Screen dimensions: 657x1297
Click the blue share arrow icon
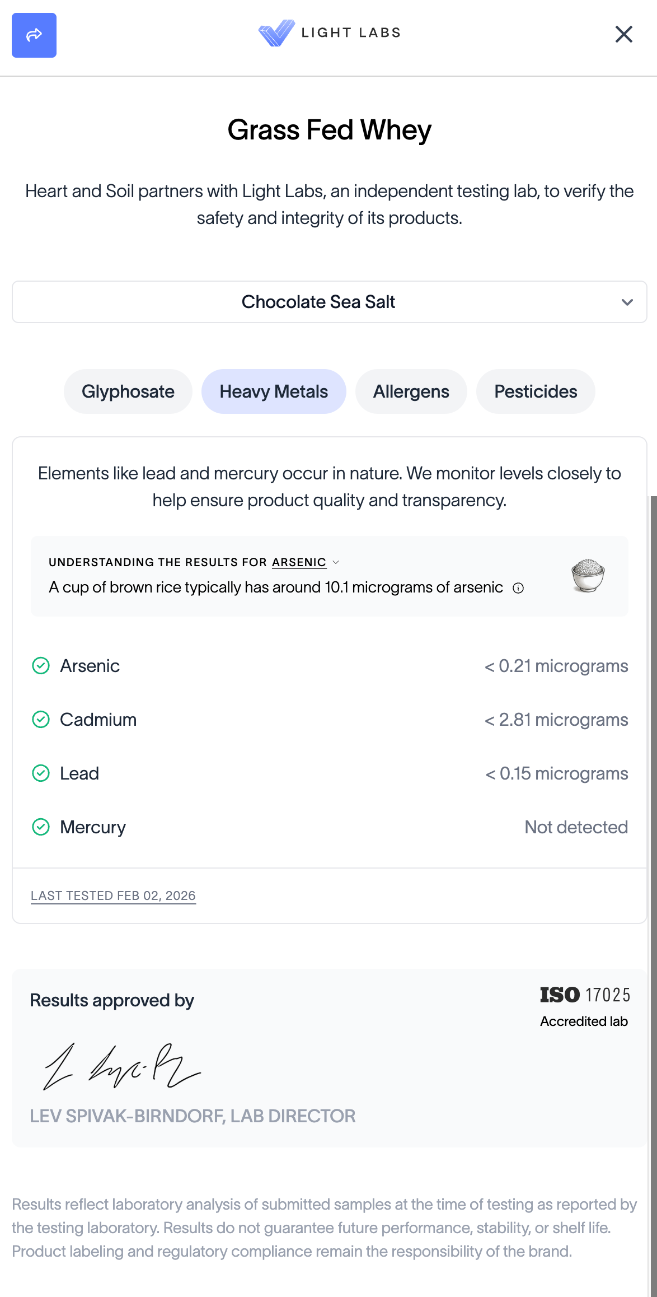(34, 35)
